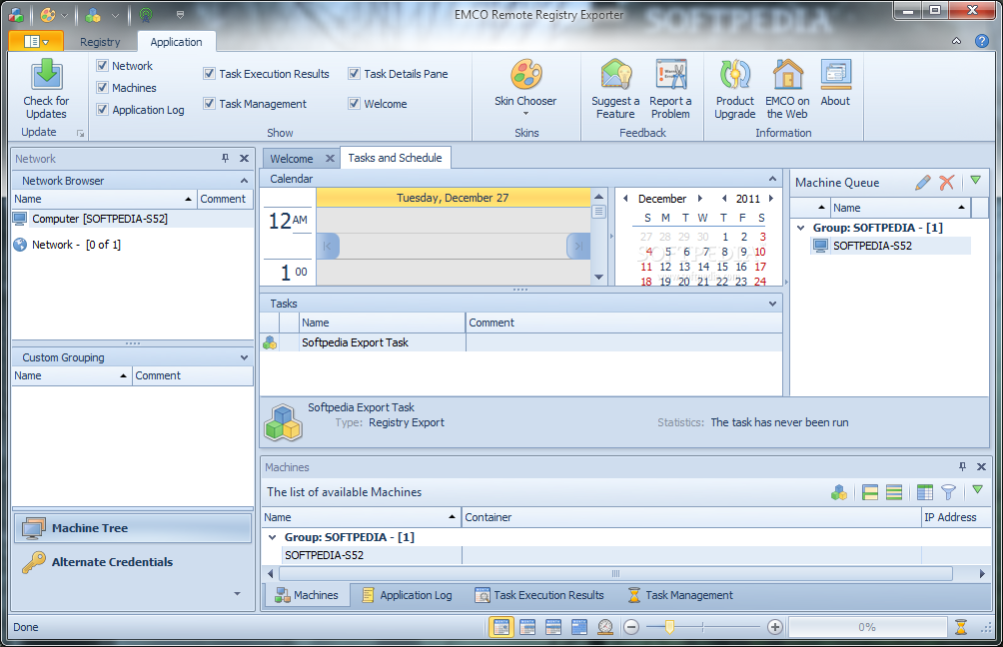Screen dimensions: 1003x647
Task: Click Suggest a Feature icon
Action: (615, 75)
